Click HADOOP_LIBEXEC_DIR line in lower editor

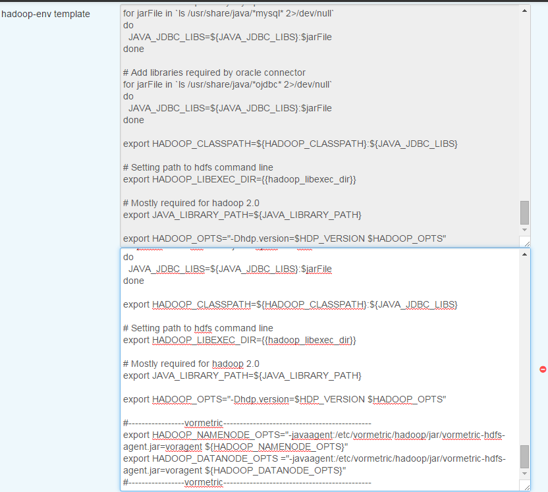[239, 340]
